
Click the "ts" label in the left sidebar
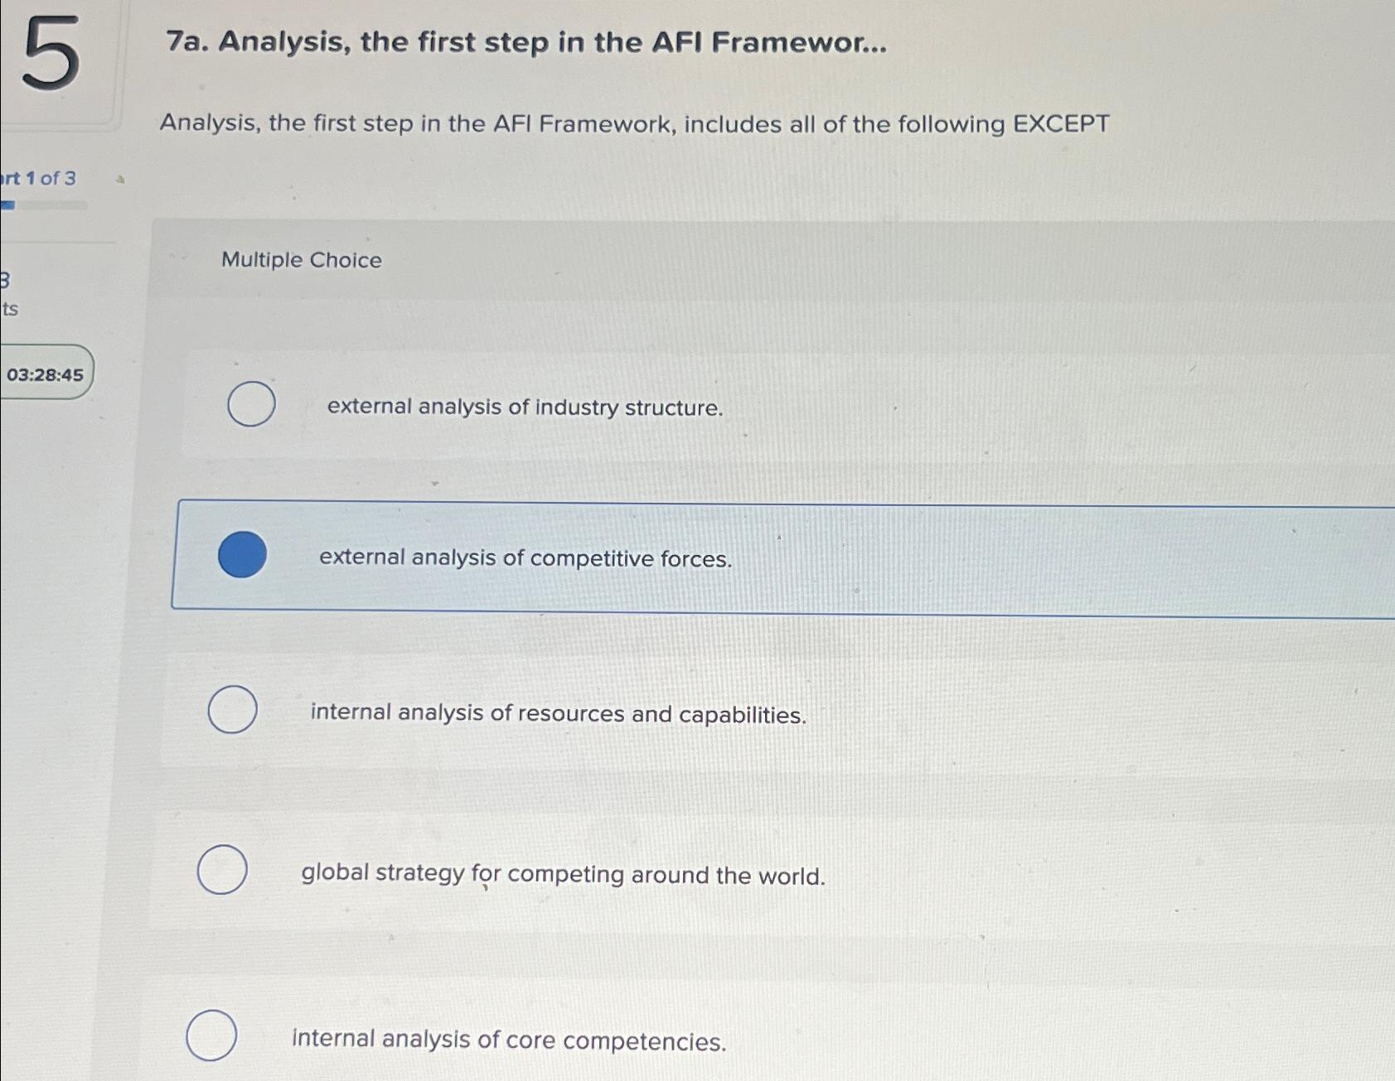(x=8, y=309)
